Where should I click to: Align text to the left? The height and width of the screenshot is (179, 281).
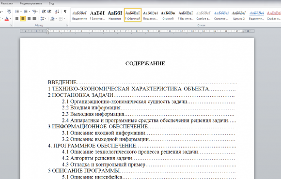tap(17, 18)
